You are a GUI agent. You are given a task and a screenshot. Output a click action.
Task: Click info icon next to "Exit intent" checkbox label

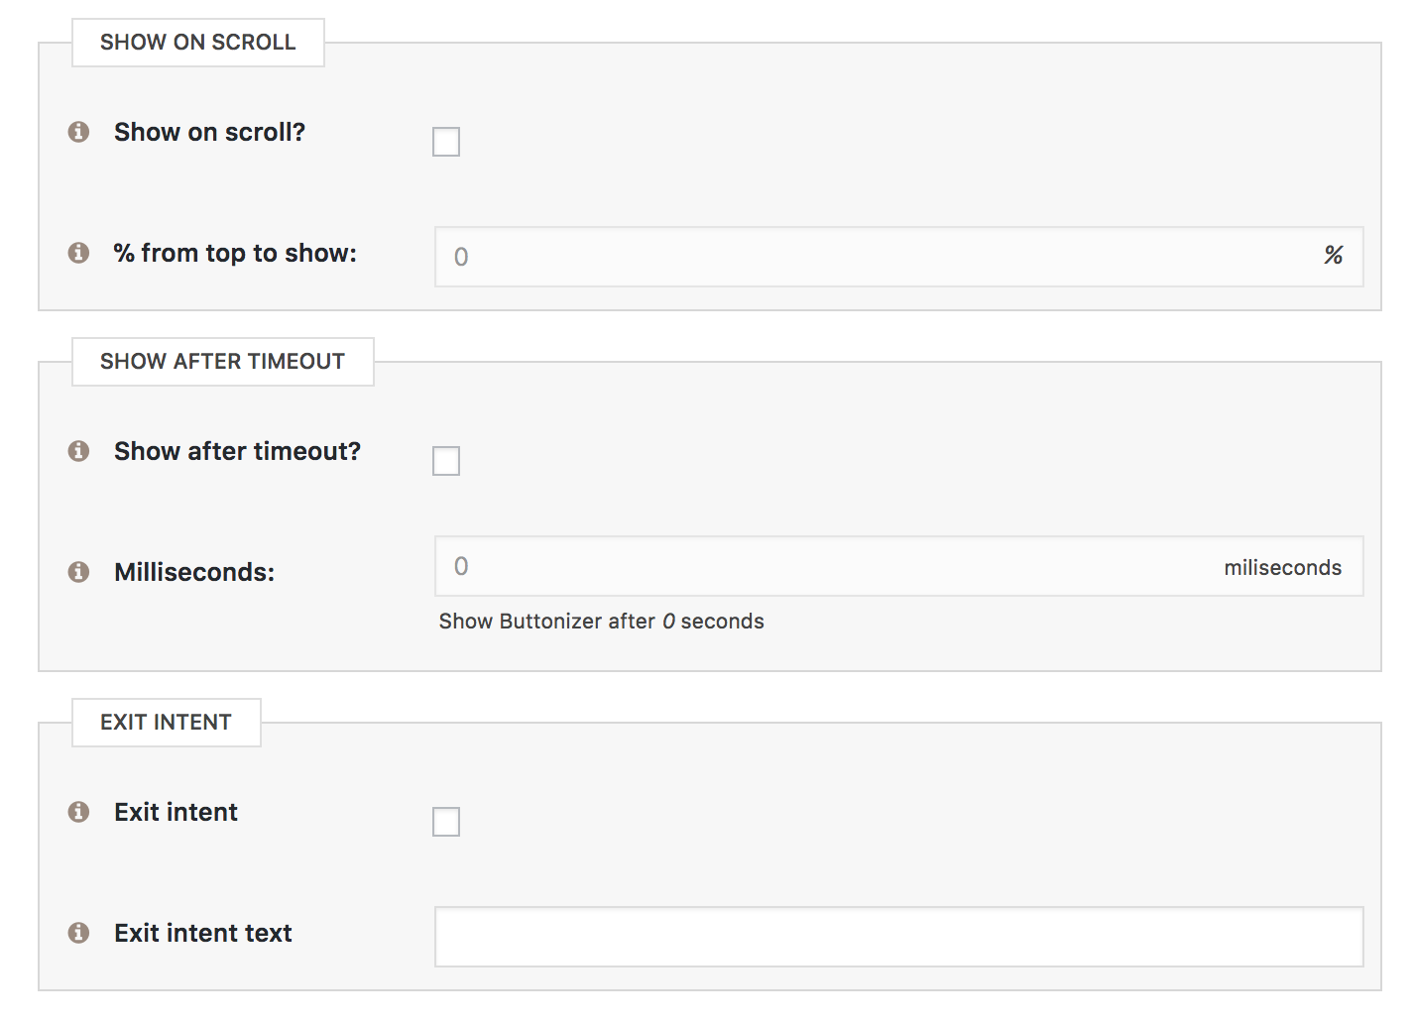(78, 812)
